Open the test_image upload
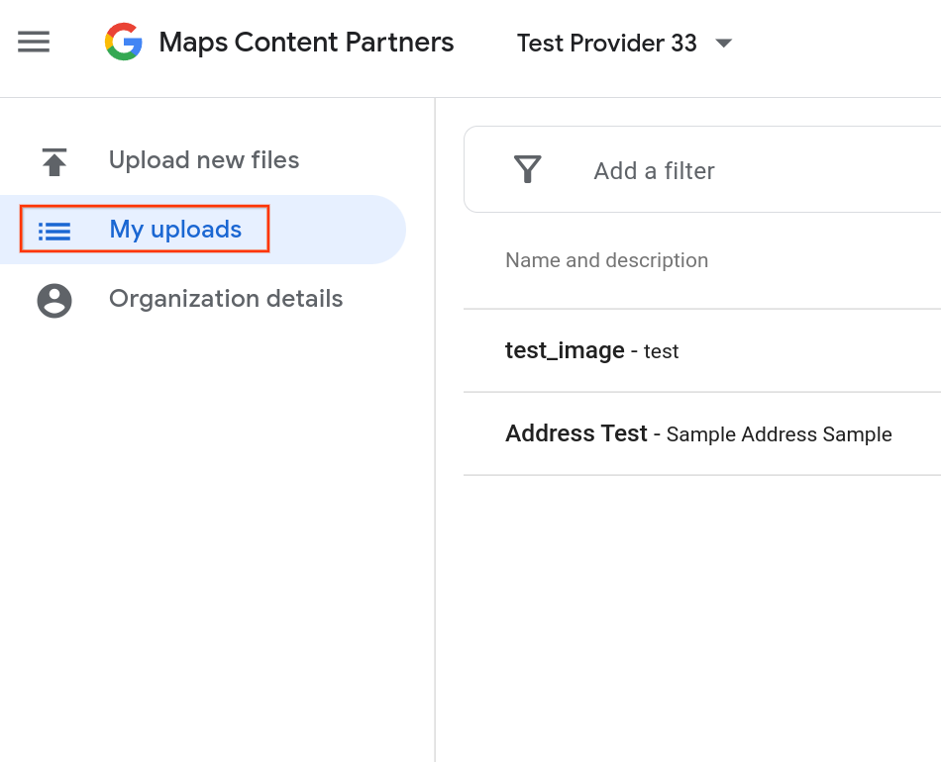This screenshot has height=762, width=941. (565, 350)
